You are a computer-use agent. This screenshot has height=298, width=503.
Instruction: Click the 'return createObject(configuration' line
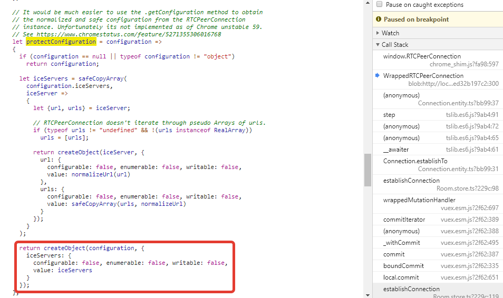[82, 248]
